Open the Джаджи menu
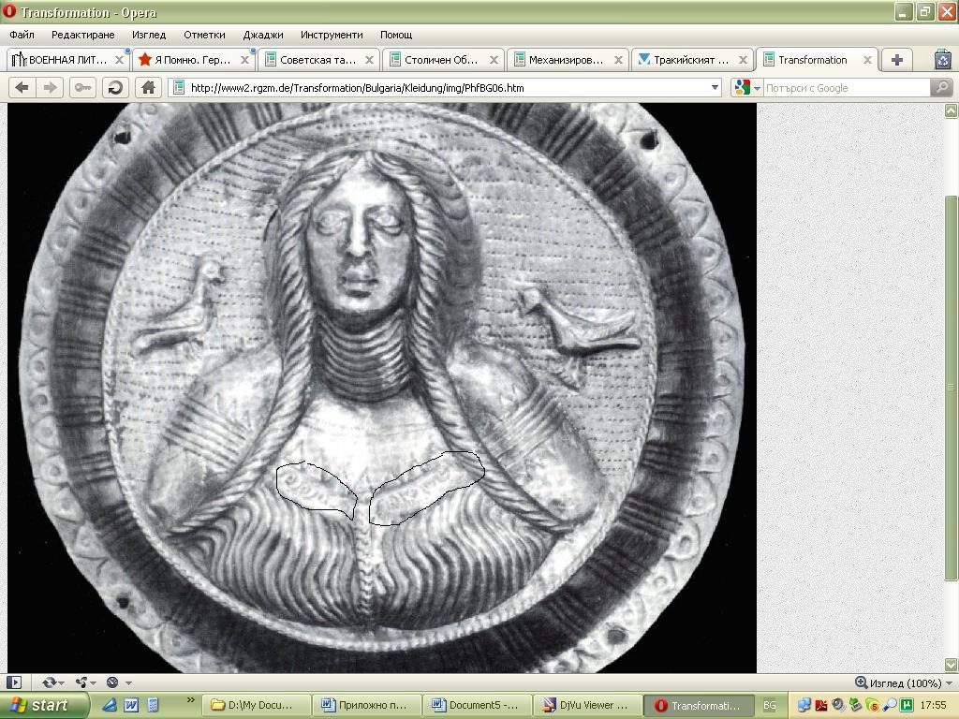The width and height of the screenshot is (959, 719). [x=263, y=35]
